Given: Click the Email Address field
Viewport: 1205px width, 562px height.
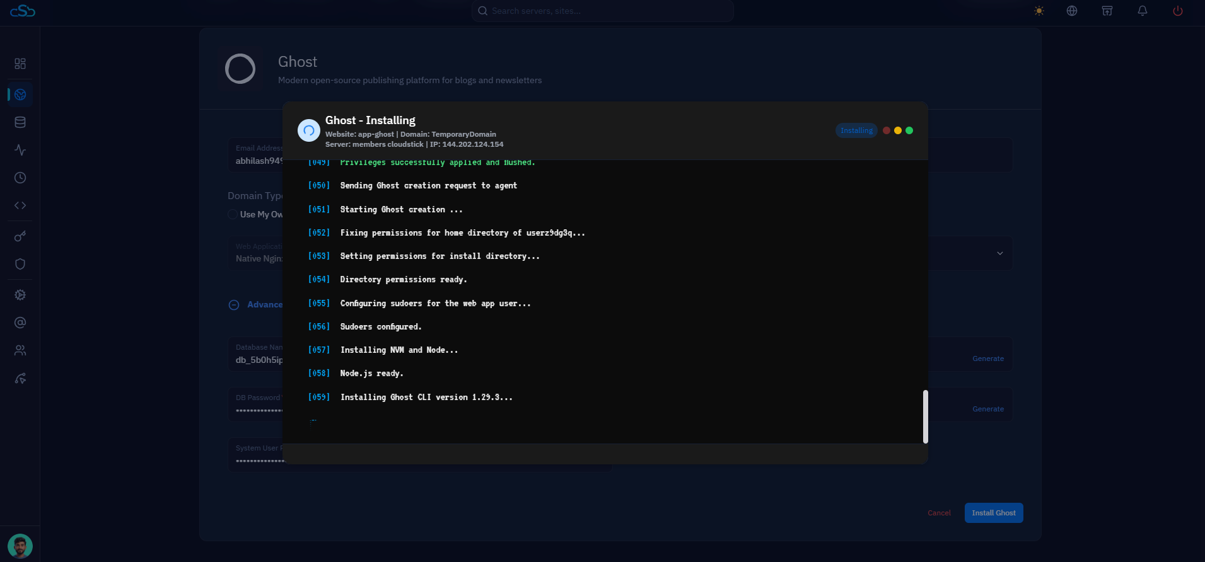Looking at the screenshot, I should 255,155.
